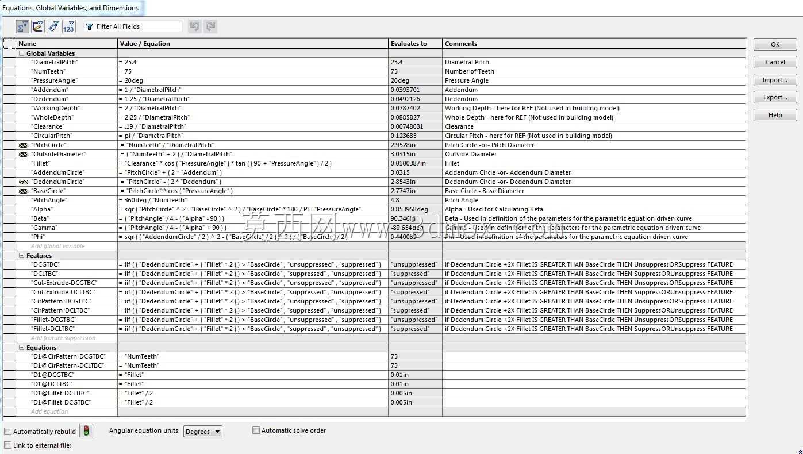Click the "AddendumCircle" variable name
803x454 pixels.
pos(57,172)
